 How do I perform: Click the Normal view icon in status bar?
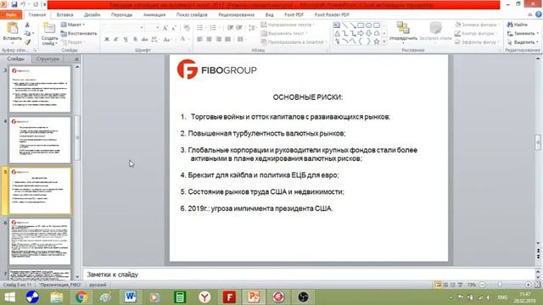point(438,285)
